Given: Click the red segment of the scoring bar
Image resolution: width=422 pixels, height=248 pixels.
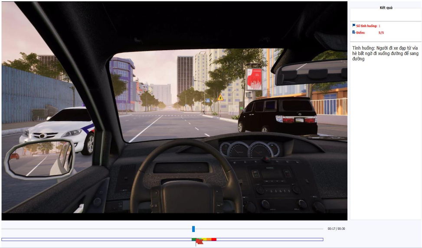Looking at the screenshot, I should coord(214,239).
